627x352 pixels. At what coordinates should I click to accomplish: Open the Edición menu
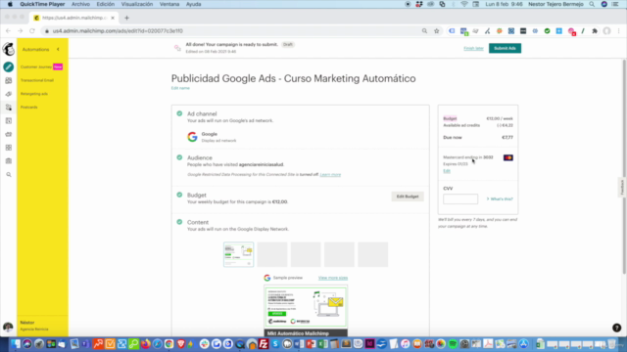click(x=105, y=4)
